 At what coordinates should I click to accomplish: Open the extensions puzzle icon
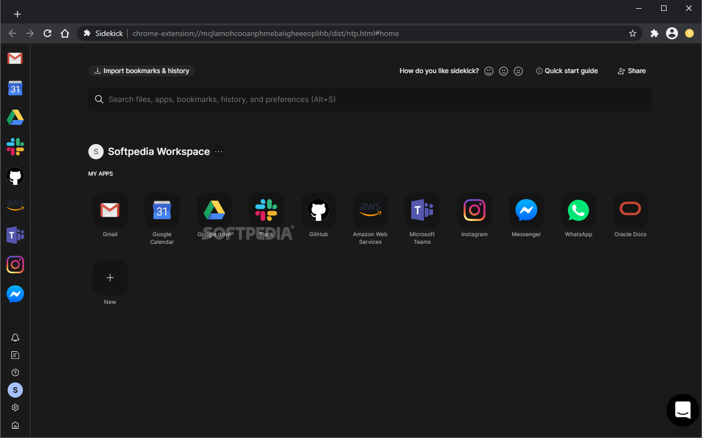pos(655,33)
